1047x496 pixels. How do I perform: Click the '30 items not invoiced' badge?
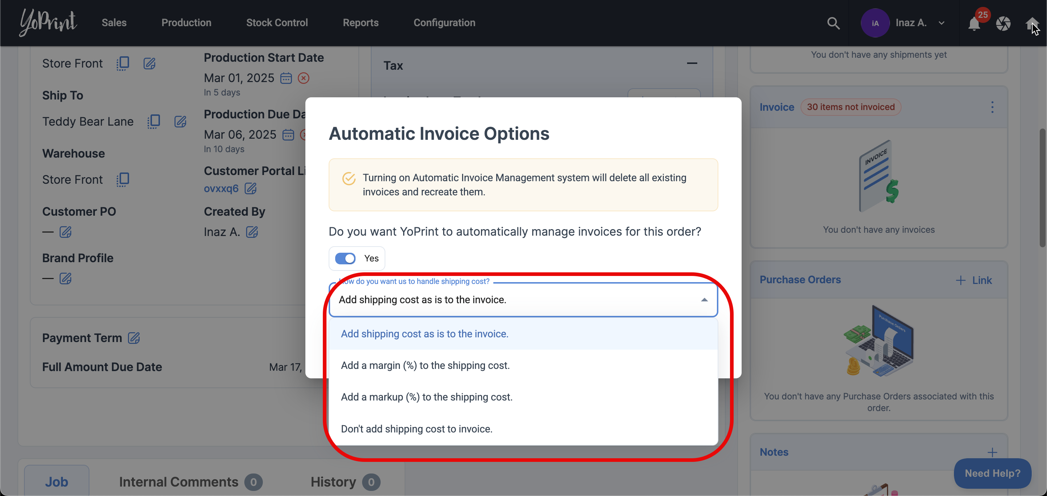851,107
